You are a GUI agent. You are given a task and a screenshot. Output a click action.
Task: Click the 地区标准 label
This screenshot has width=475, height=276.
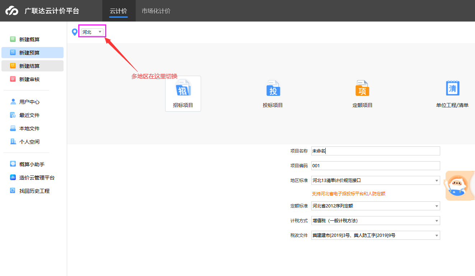[x=299, y=180]
